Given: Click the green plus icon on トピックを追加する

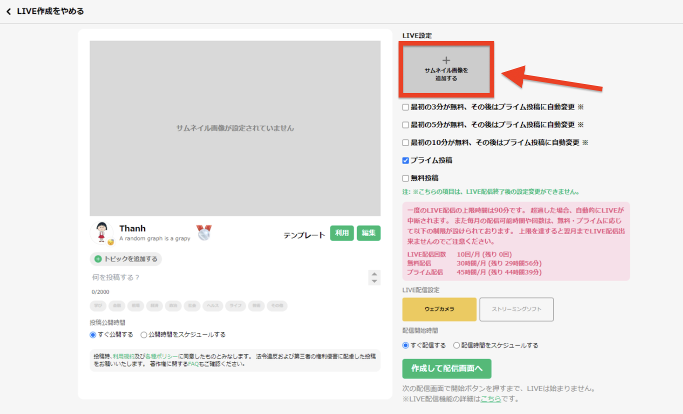Looking at the screenshot, I should pyautogui.click(x=98, y=259).
